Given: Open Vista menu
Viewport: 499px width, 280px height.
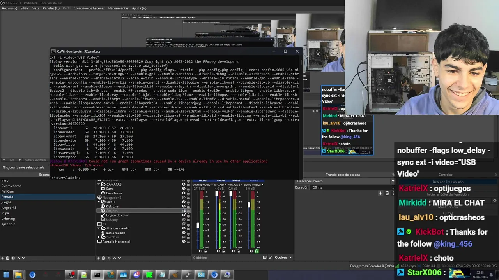Looking at the screenshot, I should (x=36, y=8).
